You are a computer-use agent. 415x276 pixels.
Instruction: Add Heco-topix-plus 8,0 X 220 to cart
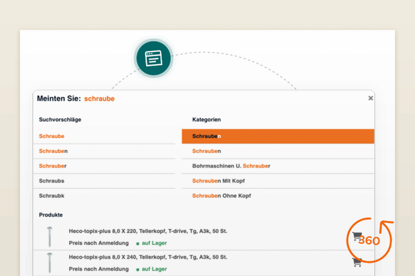(x=357, y=236)
